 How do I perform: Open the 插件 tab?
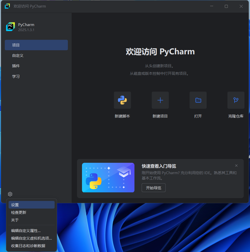click(x=36, y=66)
